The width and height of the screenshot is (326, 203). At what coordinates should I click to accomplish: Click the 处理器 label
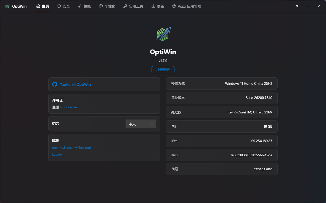click(x=176, y=112)
